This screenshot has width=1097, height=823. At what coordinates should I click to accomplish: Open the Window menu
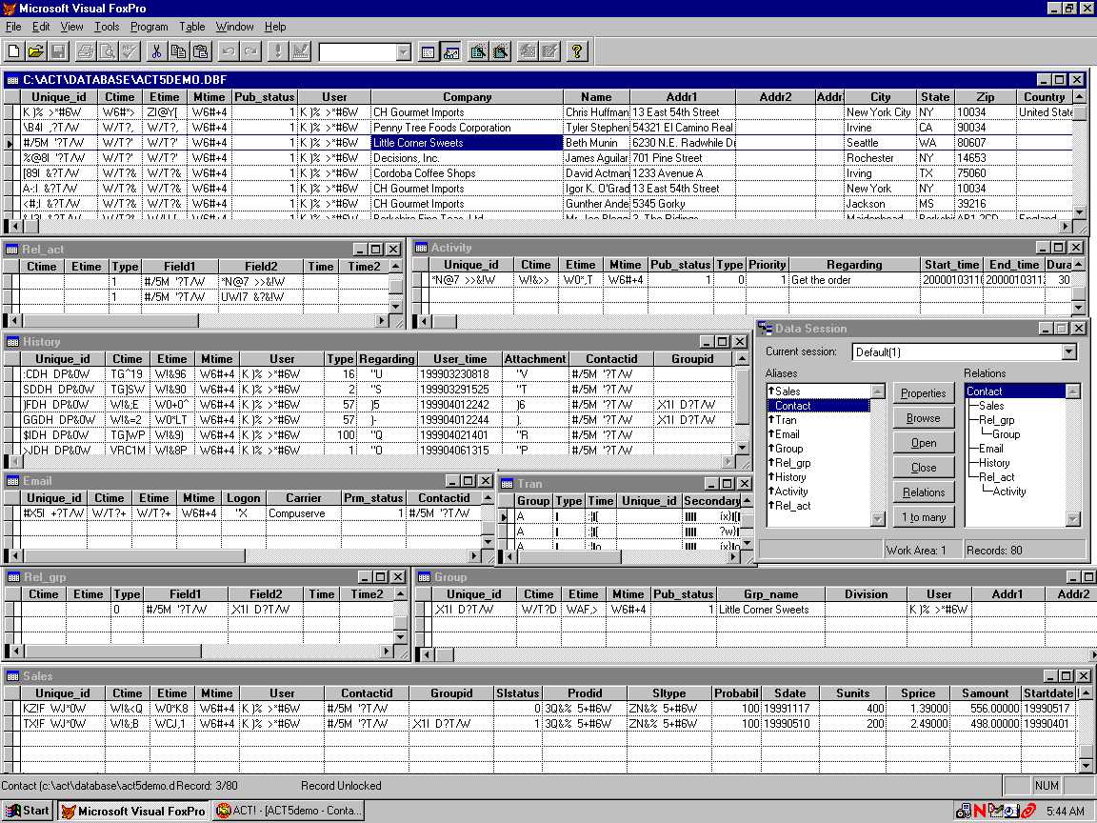[234, 27]
